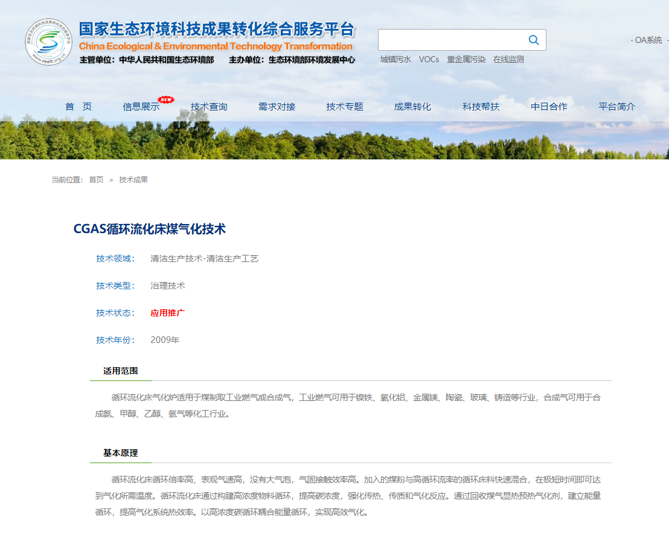The width and height of the screenshot is (669, 535).
Task: Click the VOCs keyword link
Action: tap(429, 59)
